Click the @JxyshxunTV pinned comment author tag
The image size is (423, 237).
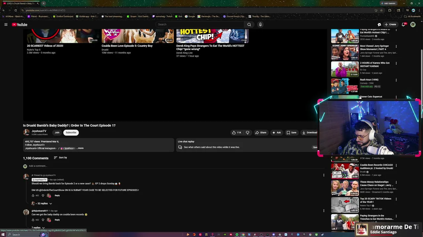(39, 180)
